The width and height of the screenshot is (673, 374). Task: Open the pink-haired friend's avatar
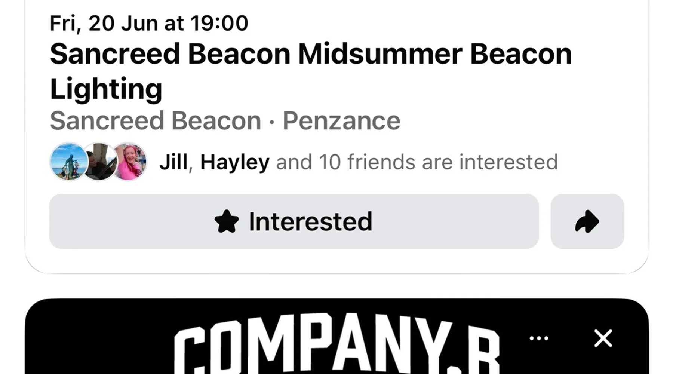pos(129,162)
